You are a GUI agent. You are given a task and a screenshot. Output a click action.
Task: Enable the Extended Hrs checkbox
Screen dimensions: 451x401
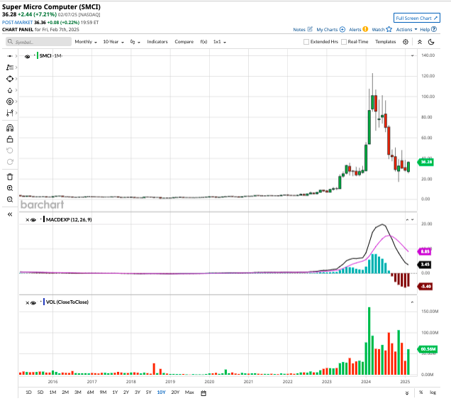[x=306, y=42]
